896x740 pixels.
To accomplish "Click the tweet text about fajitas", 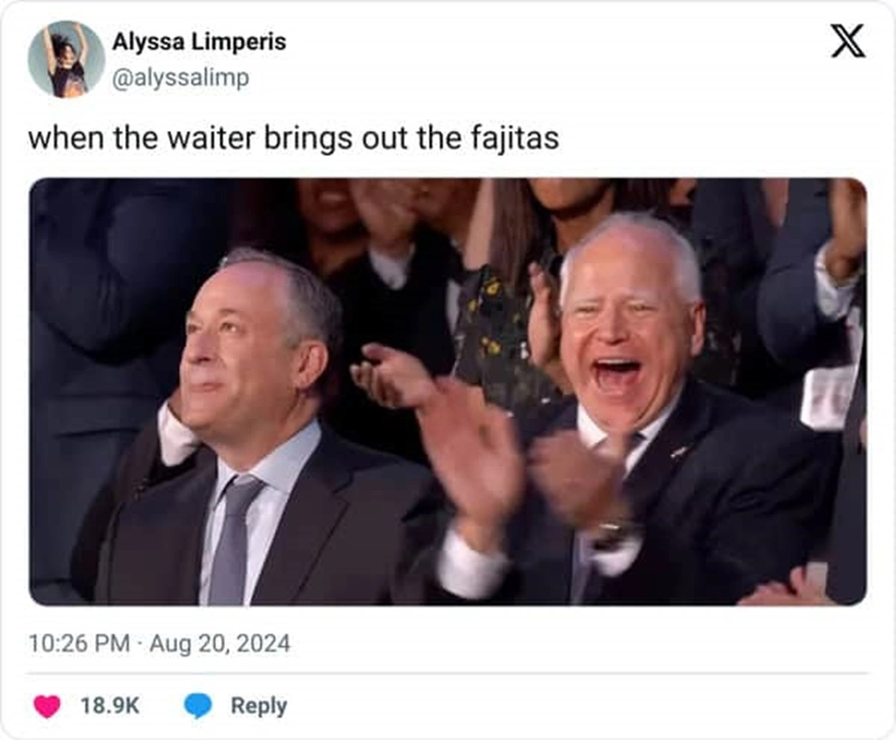I will [x=293, y=139].
